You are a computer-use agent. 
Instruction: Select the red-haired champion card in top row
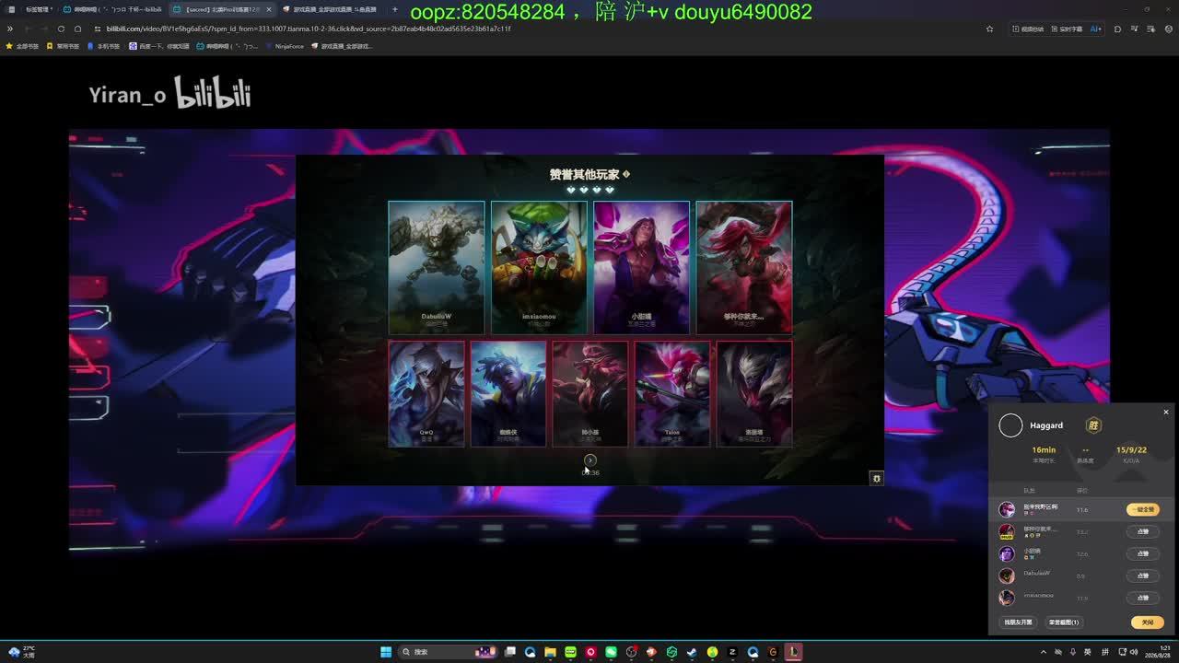click(x=744, y=267)
